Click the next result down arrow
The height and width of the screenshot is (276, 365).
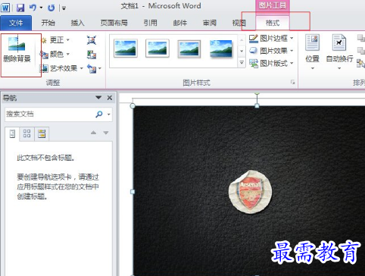[x=106, y=133]
